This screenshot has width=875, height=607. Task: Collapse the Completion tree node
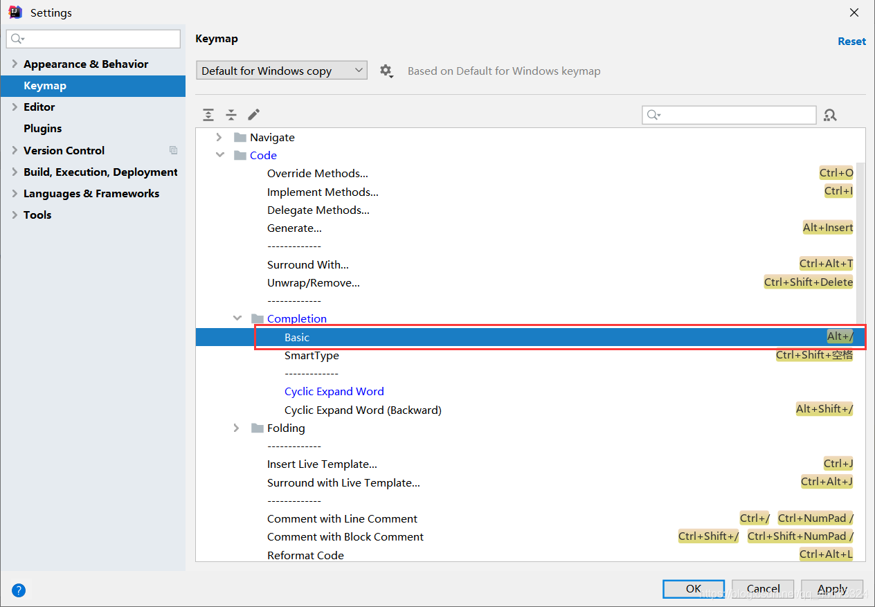[x=237, y=318]
